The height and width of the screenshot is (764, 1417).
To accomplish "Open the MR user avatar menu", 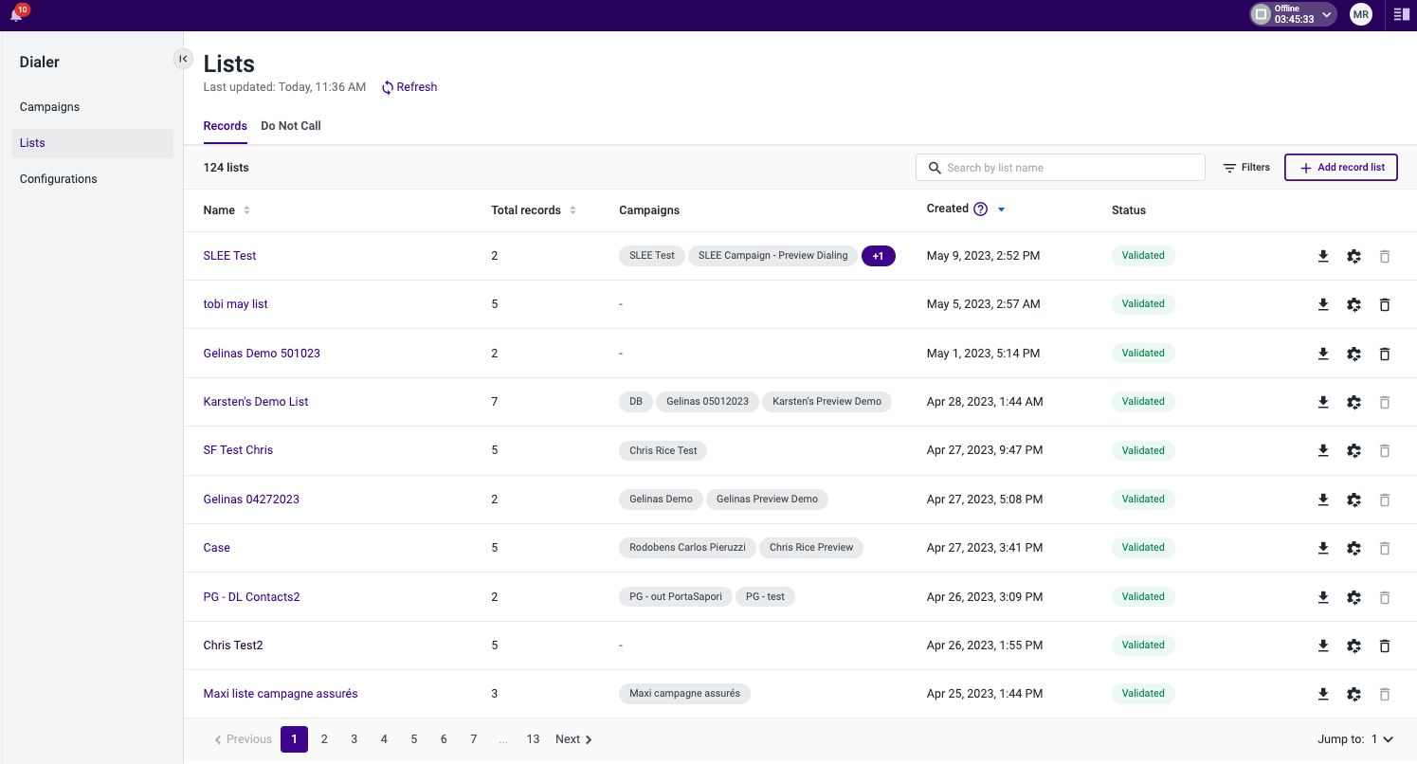I will pyautogui.click(x=1361, y=14).
